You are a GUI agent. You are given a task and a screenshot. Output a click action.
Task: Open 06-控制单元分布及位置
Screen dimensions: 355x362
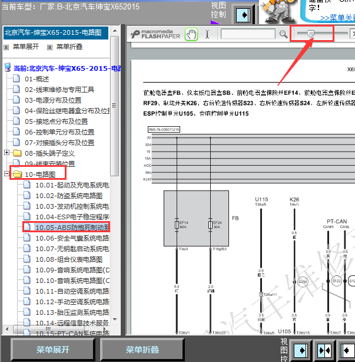(x=59, y=132)
